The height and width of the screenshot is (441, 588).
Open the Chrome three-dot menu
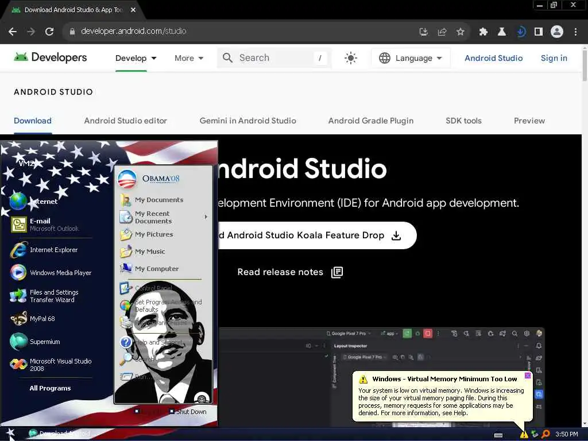[575, 32]
